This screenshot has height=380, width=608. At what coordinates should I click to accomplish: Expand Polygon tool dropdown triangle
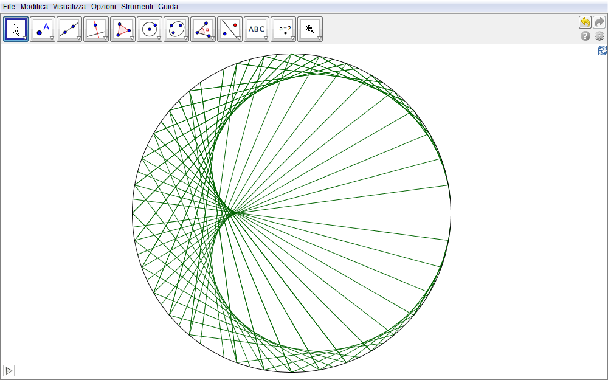[x=132, y=38]
